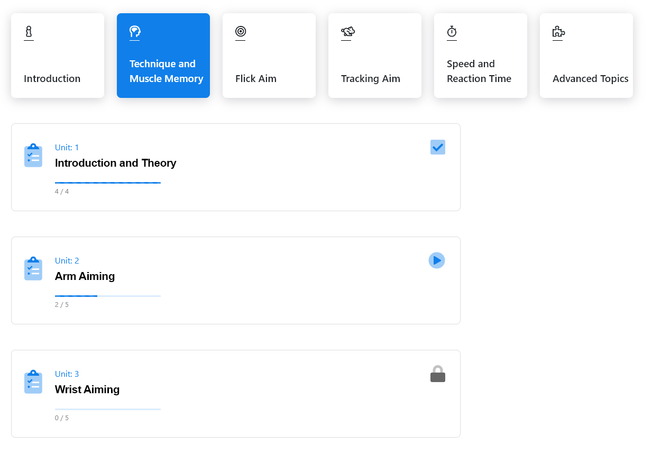Click the Unit: 3 label
This screenshot has height=453, width=652.
tap(67, 374)
